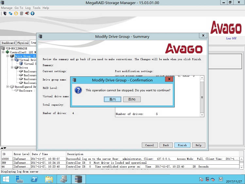
Task: Click the Error Level column header
Action: tap(22, 154)
